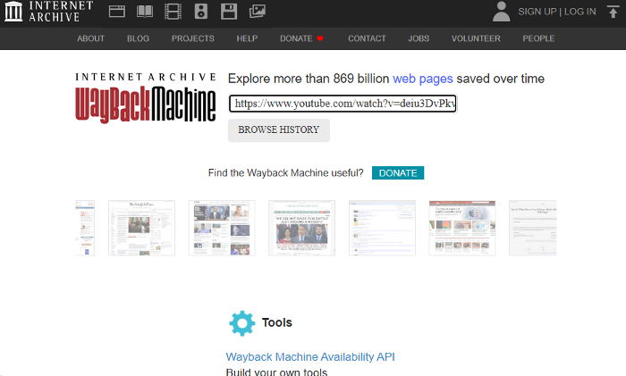Screen dimensions: 626x376
Task: Open the ABOUT menu item
Action: [90, 38]
